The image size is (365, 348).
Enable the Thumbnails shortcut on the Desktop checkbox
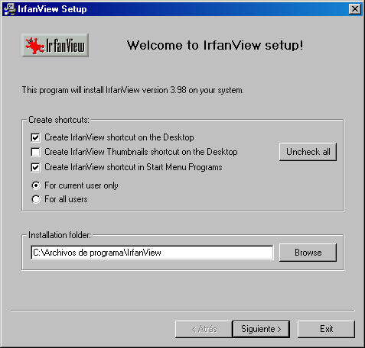pyautogui.click(x=35, y=152)
